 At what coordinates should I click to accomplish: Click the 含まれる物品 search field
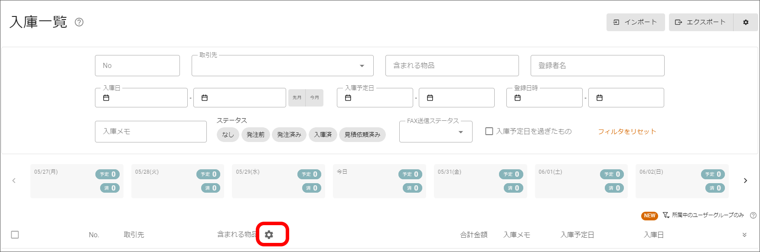(452, 66)
